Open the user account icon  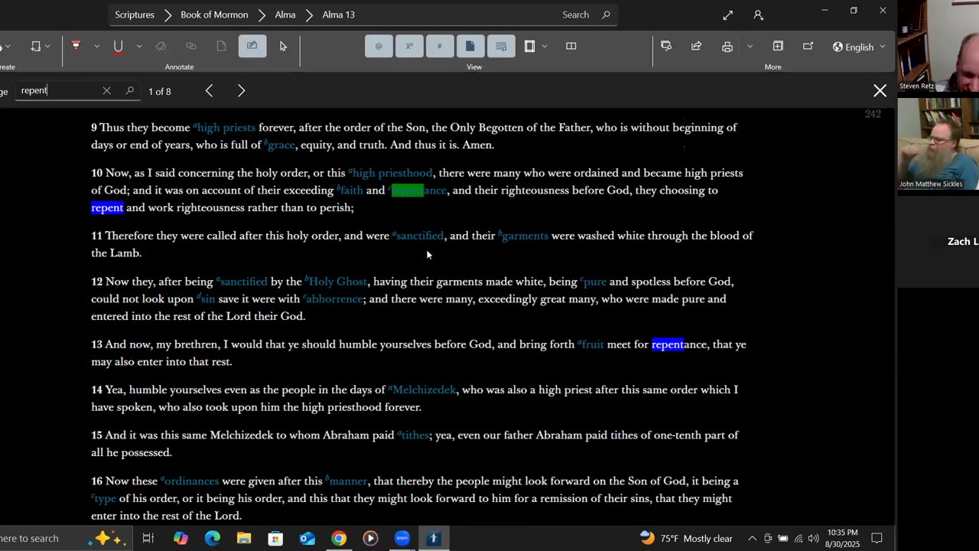pos(758,15)
